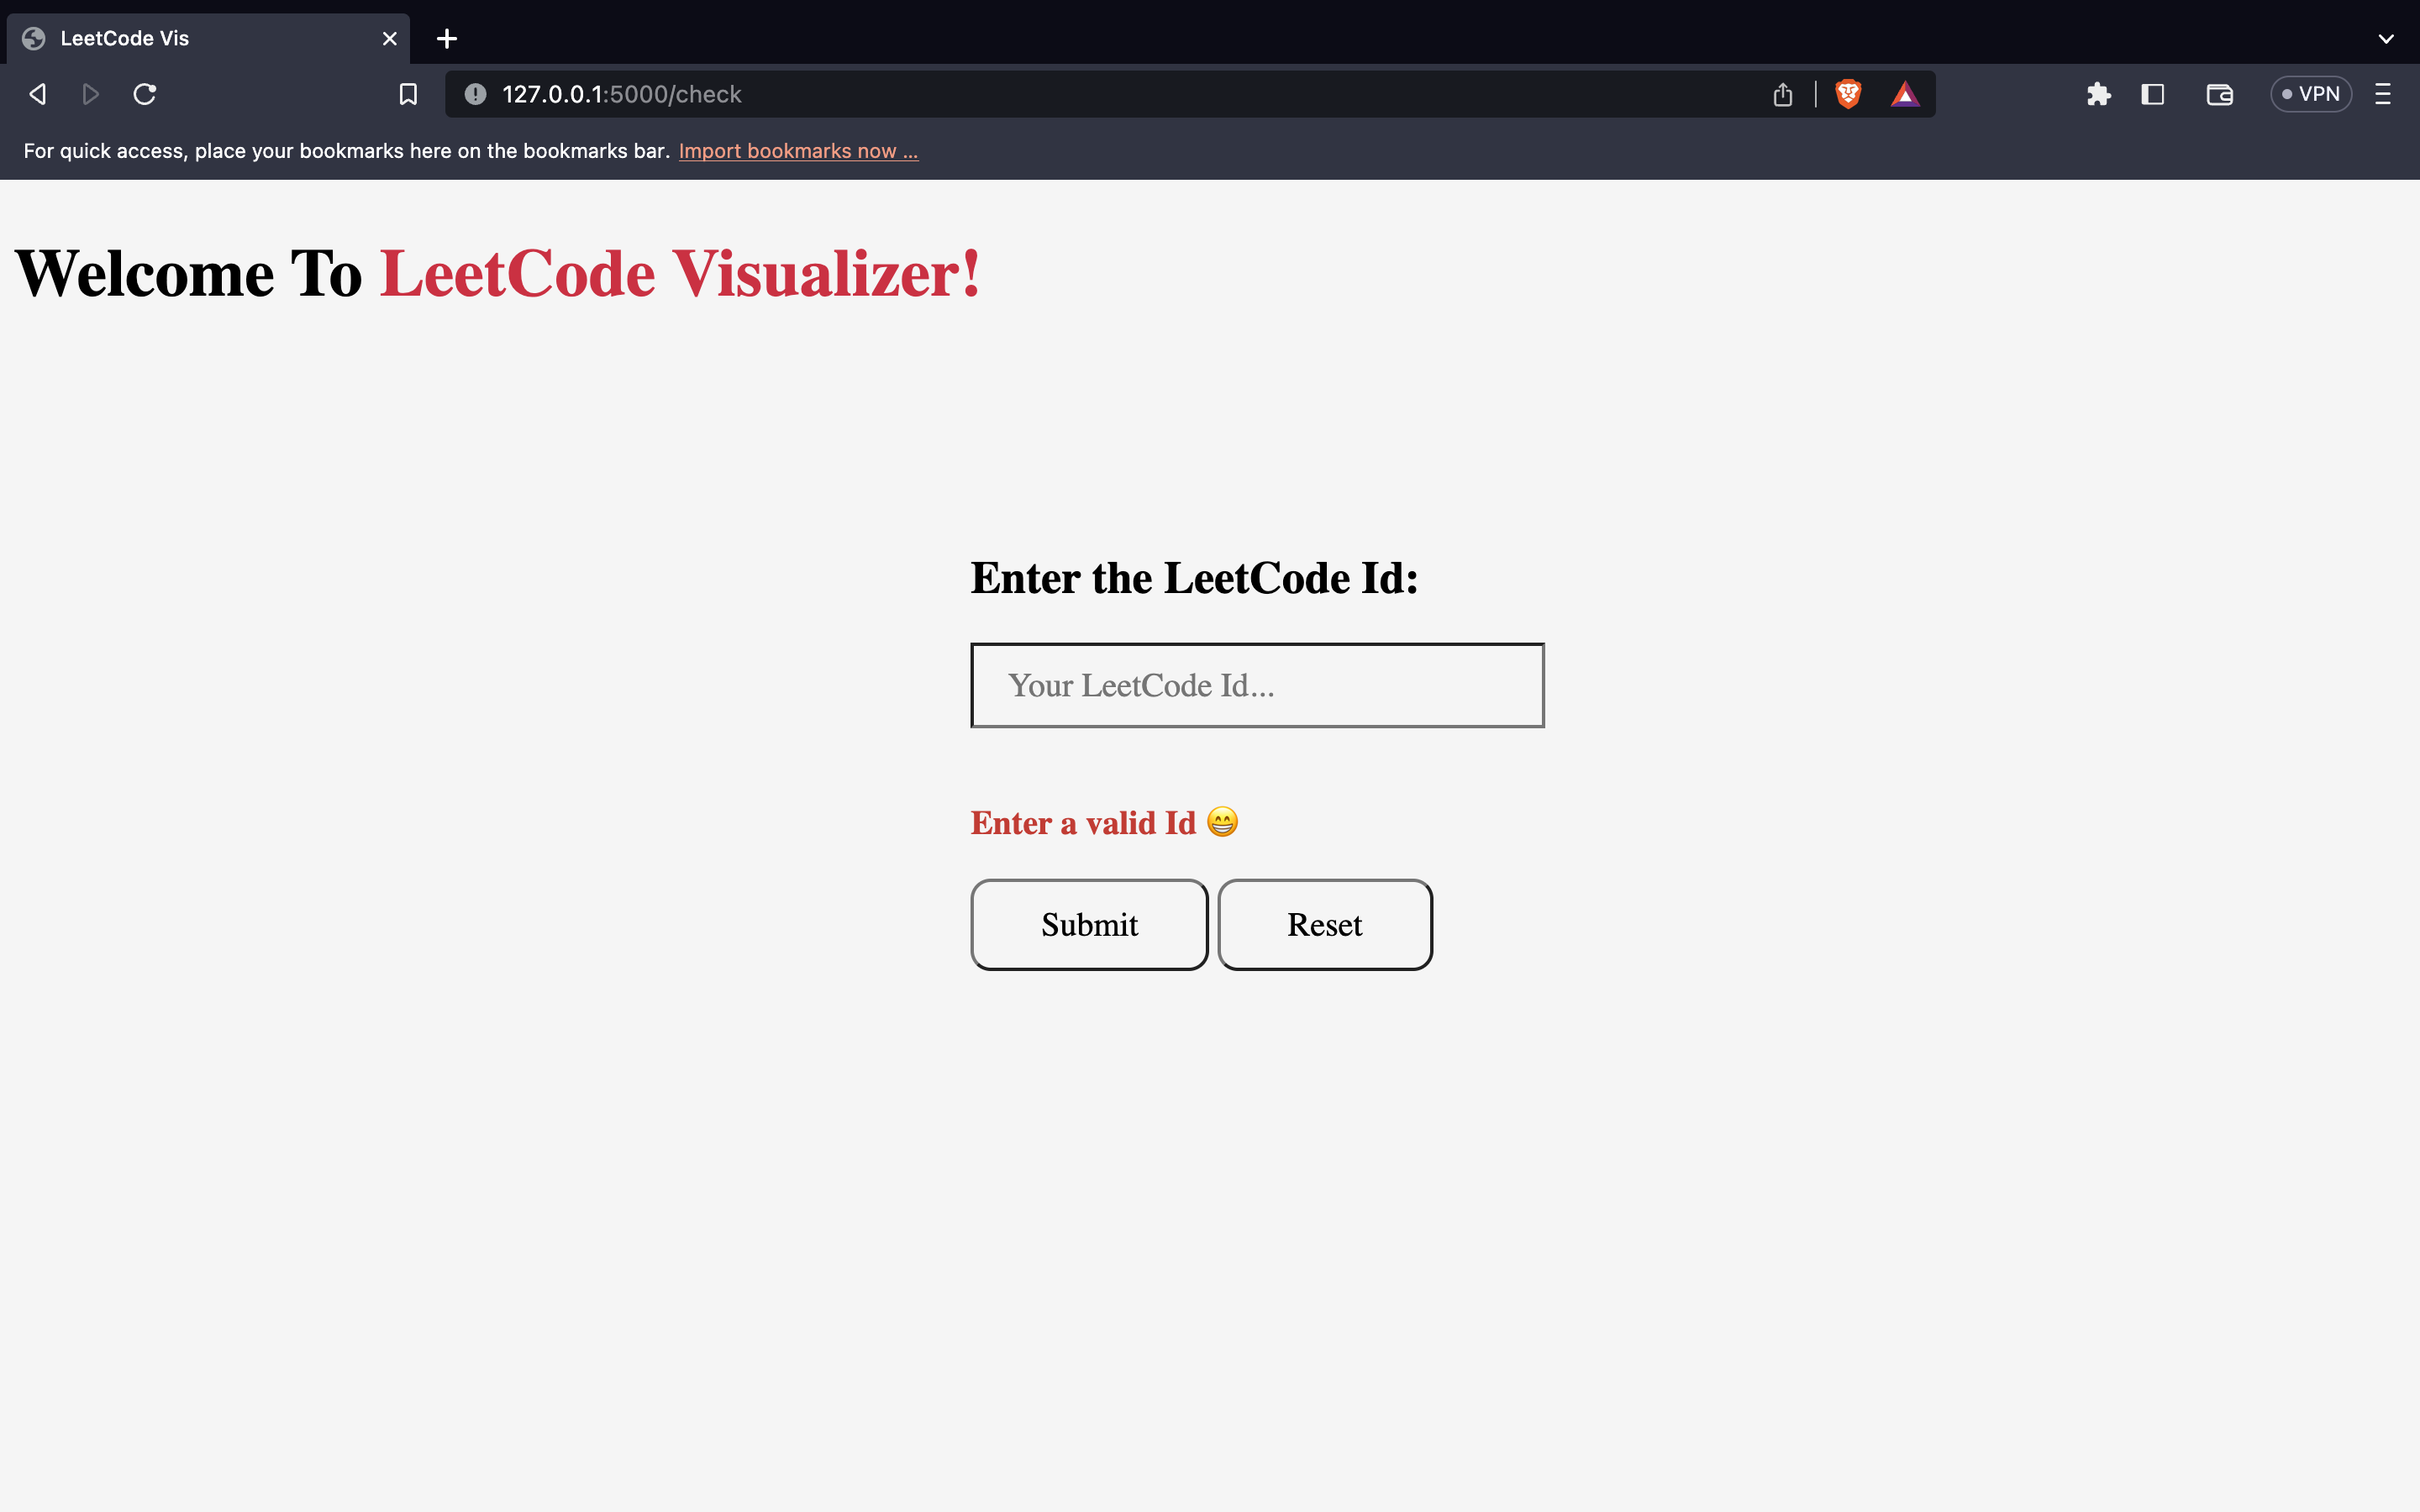The image size is (2420, 1512).
Task: Open the Brave Shields panel
Action: pos(1847,93)
